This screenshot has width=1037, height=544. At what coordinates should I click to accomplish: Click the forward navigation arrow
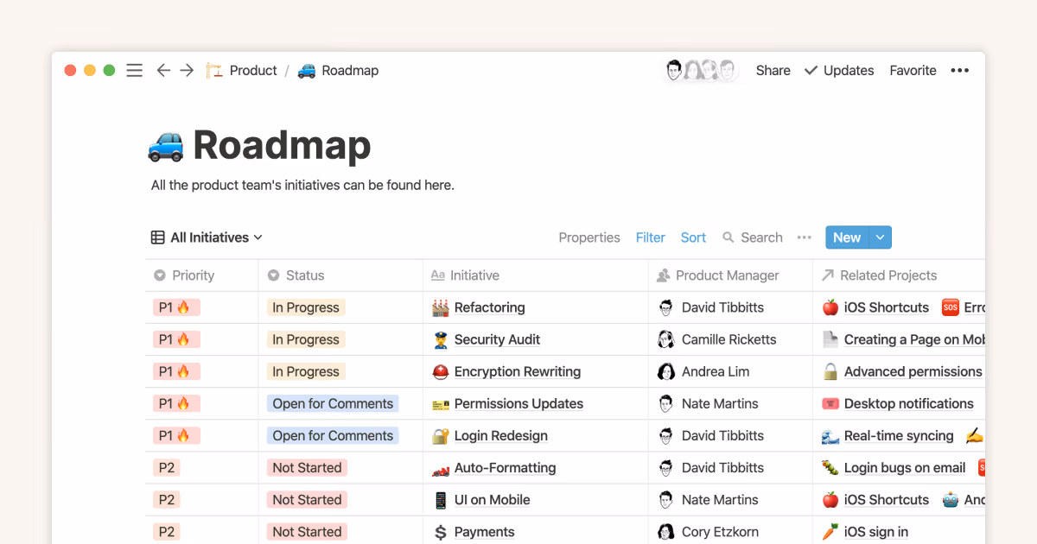(x=187, y=71)
